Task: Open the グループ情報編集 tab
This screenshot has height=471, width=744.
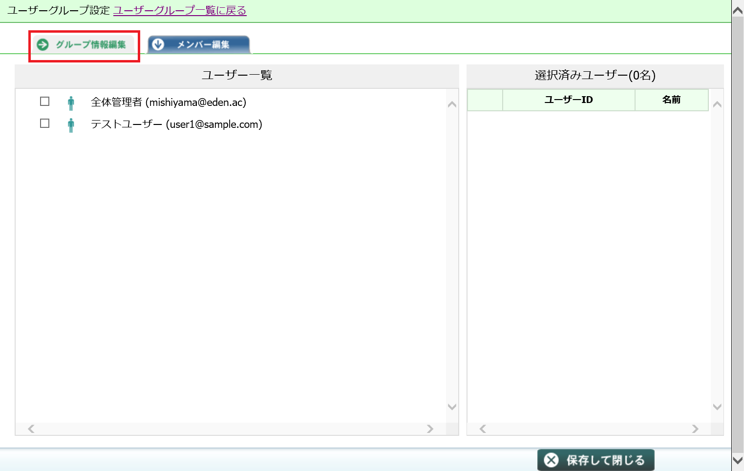Action: point(84,45)
